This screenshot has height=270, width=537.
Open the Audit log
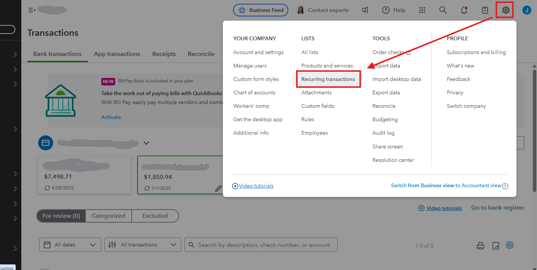click(383, 133)
